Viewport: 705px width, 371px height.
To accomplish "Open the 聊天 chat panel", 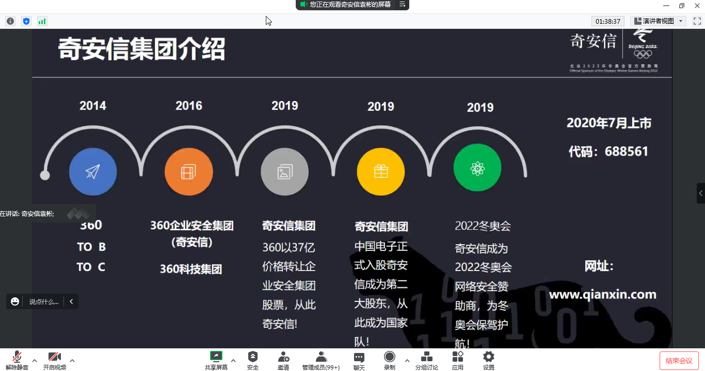I will (x=359, y=360).
